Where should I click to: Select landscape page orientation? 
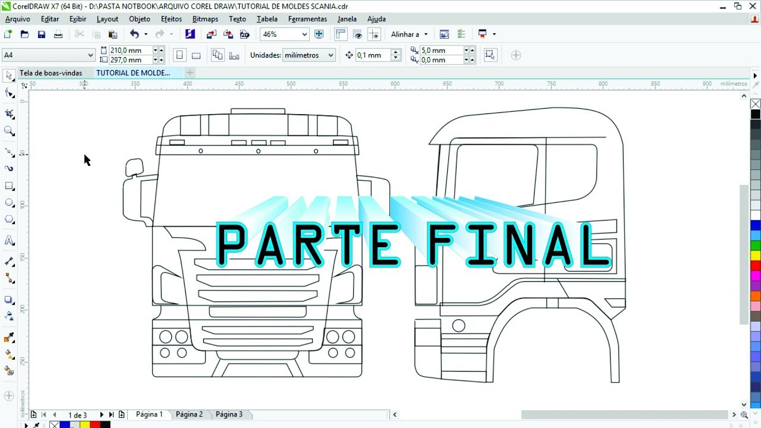pos(196,55)
